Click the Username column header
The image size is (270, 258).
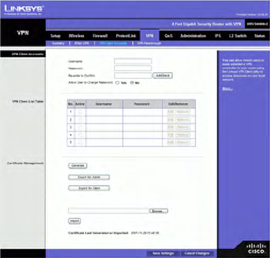[104, 104]
